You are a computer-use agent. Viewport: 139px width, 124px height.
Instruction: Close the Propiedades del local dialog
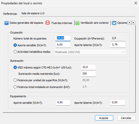pyautogui.click(x=136, y=3)
